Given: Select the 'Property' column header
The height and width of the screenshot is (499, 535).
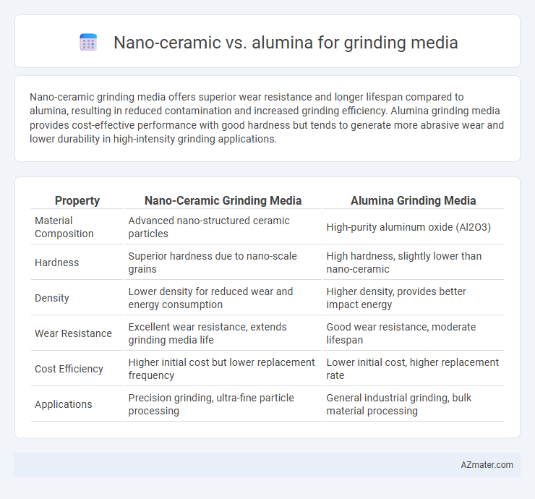Looking at the screenshot, I should (77, 200).
